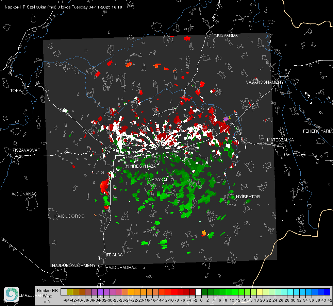Click the purple radar echo northeast of Nyíregyháza
Image resolution: width=333 pixels, height=306 pixels.
226,119
